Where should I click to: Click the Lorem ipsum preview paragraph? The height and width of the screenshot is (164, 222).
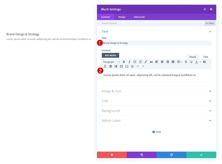coord(48,39)
